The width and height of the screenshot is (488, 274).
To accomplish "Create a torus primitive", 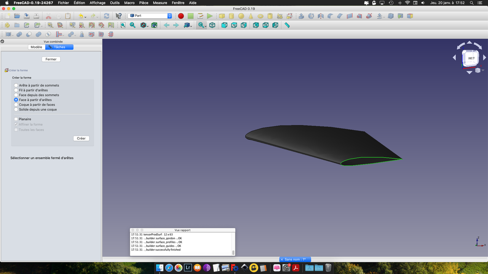I will coord(260,16).
